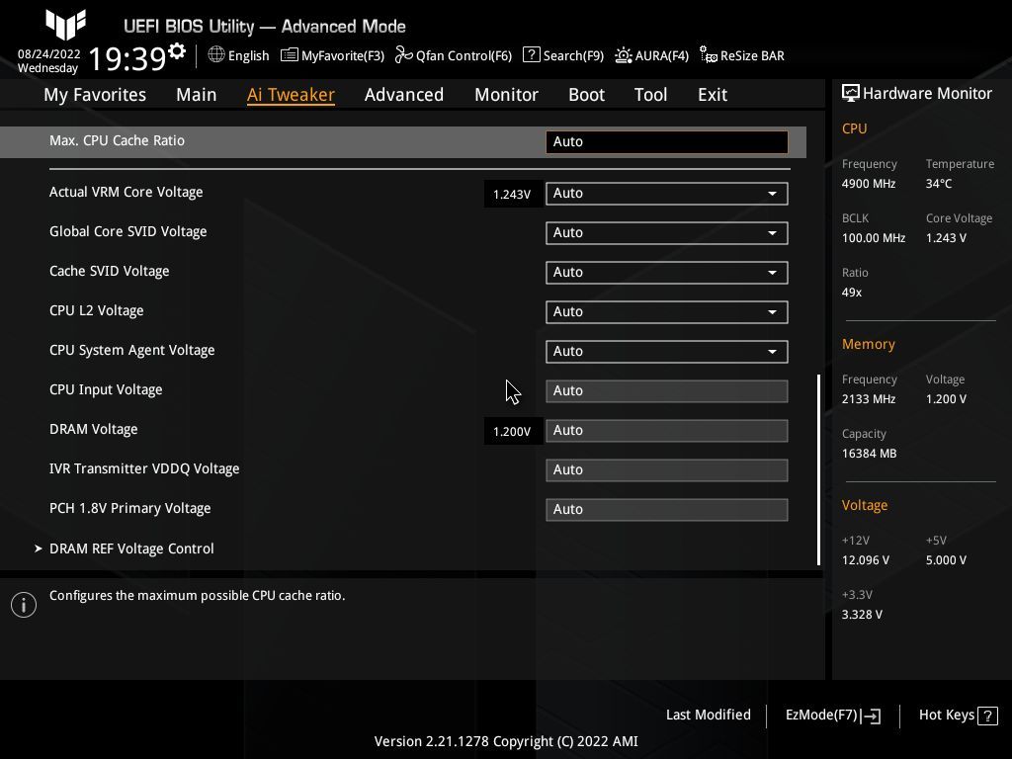This screenshot has height=759, width=1012.
Task: Click the 08/24/2022 date
Action: click(49, 54)
